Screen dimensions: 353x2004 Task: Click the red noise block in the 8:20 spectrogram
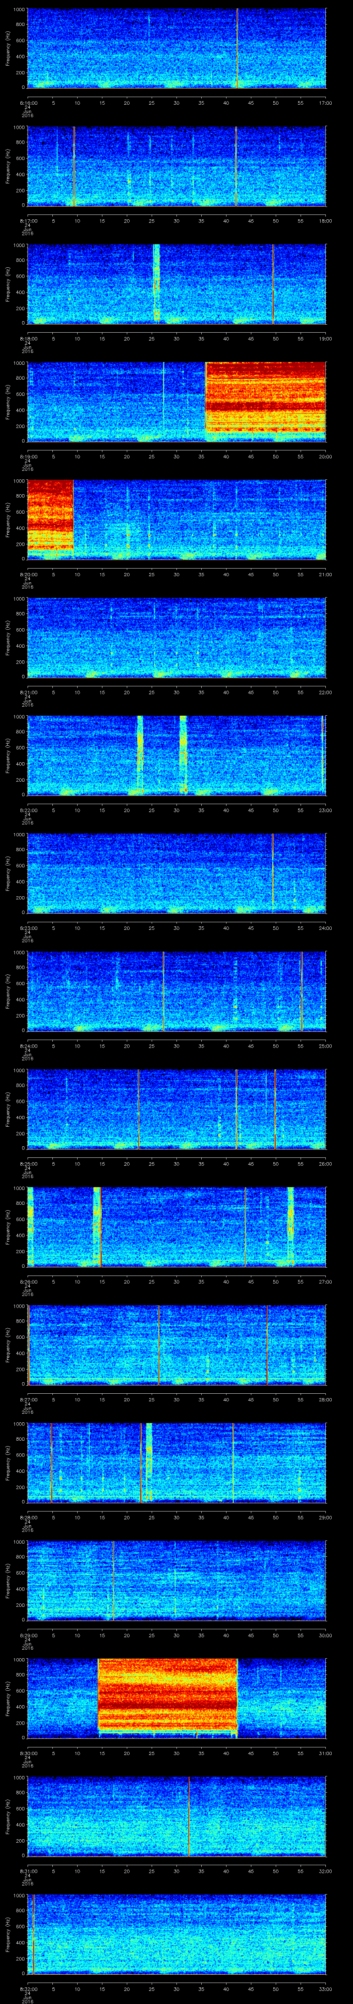coord(50,515)
